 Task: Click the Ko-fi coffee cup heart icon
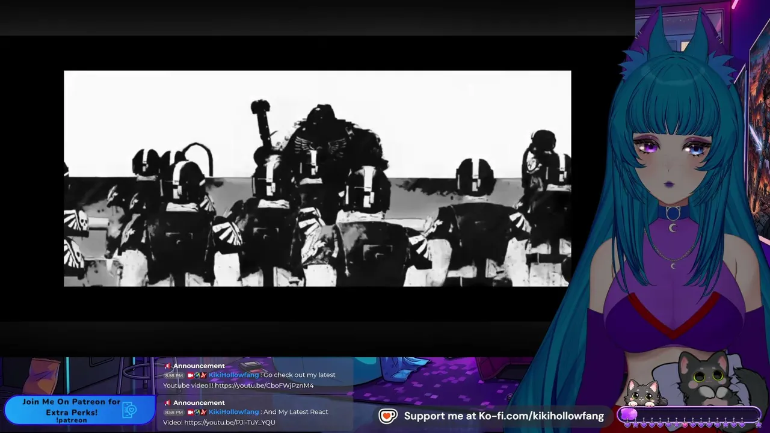point(388,416)
